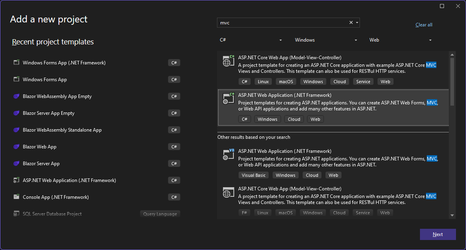Click the scroll down arrow of results list
This screenshot has width=466, height=250.
click(452, 216)
